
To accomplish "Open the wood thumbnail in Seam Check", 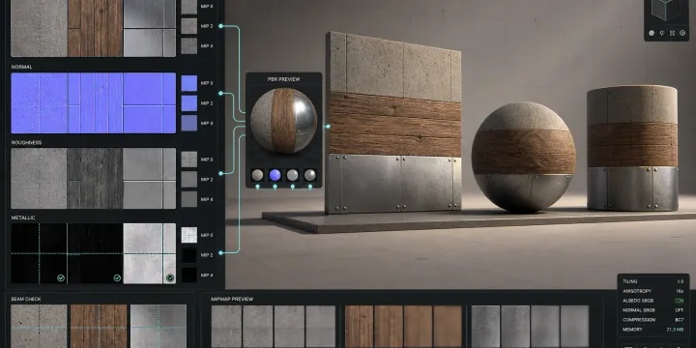I will pos(99,327).
